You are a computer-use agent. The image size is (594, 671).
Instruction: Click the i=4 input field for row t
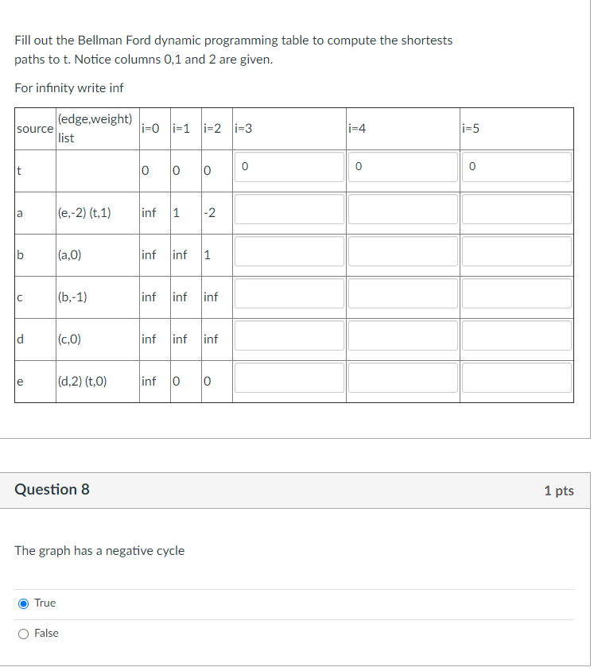point(402,167)
